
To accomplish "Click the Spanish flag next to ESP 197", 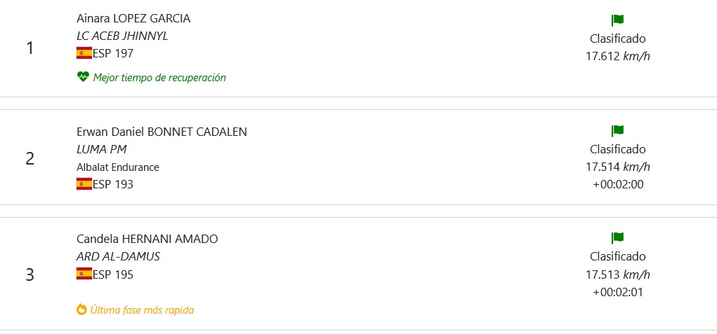I will pos(84,53).
